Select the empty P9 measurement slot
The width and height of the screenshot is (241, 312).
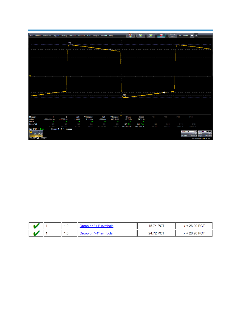tap(154, 117)
